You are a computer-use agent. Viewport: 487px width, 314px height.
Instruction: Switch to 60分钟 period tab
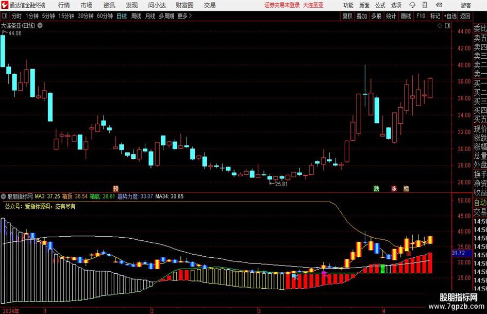pyautogui.click(x=105, y=16)
